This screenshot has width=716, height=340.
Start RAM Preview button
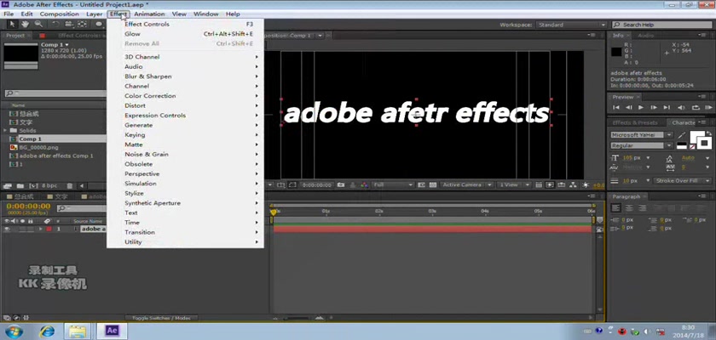coord(708,107)
